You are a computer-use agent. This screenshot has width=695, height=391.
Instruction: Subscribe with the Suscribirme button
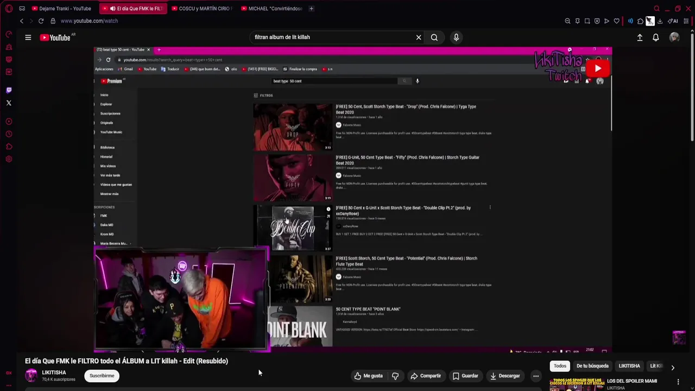[x=102, y=376]
